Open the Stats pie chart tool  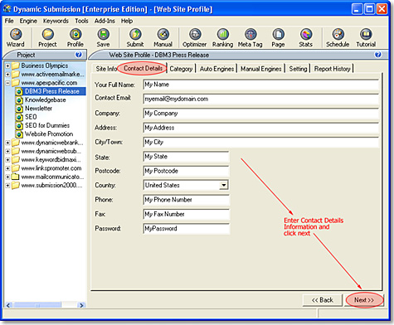[306, 37]
